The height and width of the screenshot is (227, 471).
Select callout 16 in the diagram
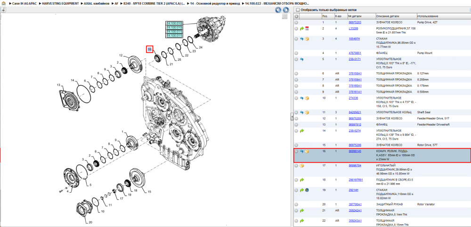150,49
